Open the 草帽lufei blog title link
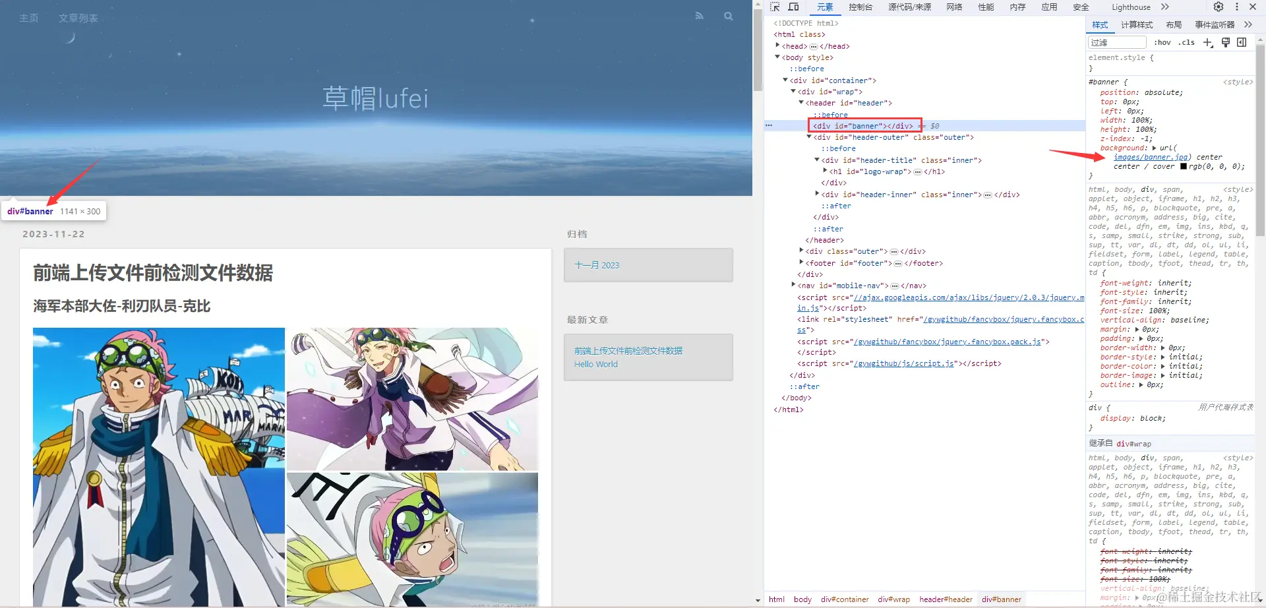1266x608 pixels. point(376,98)
